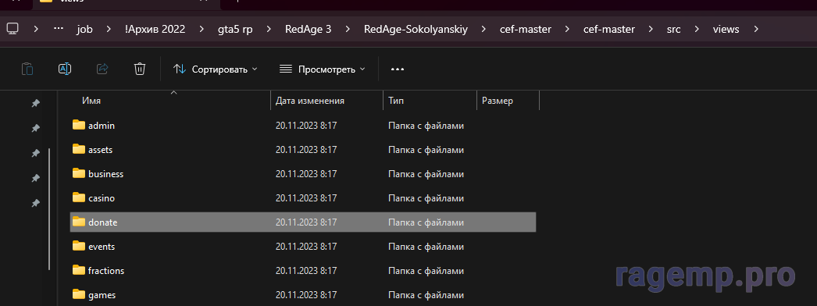The image size is (817, 306).
Task: Select the fractions folder
Action: pyautogui.click(x=303, y=271)
